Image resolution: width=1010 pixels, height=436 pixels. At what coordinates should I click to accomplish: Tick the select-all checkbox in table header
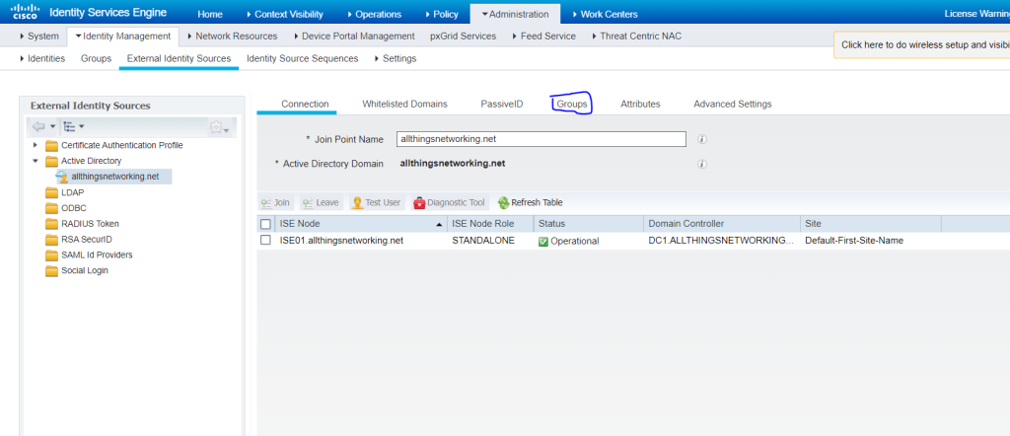tap(265, 224)
